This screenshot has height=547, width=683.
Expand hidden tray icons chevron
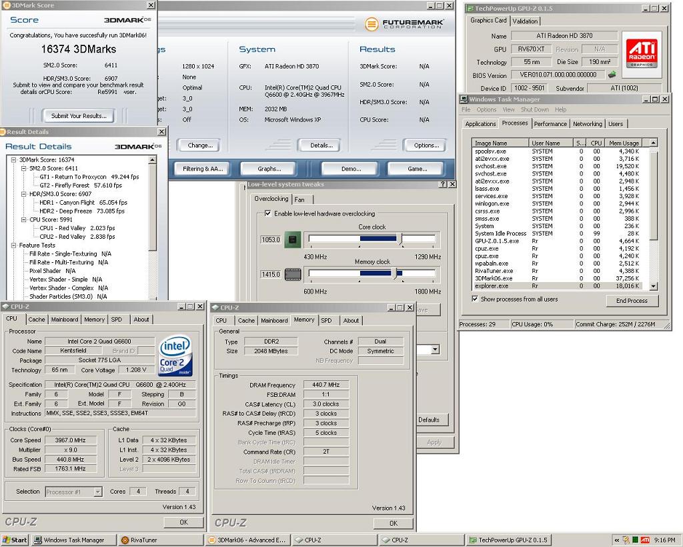tap(617, 540)
